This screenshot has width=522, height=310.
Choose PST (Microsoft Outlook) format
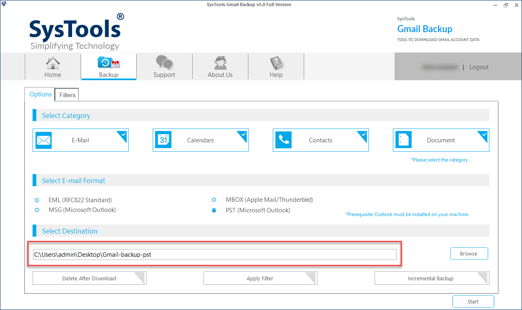click(x=214, y=210)
